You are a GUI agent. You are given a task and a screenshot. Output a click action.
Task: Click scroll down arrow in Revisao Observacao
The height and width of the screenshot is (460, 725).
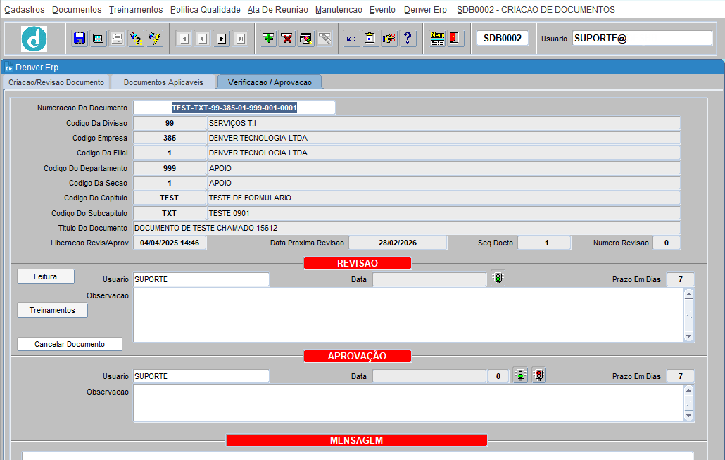click(689, 336)
